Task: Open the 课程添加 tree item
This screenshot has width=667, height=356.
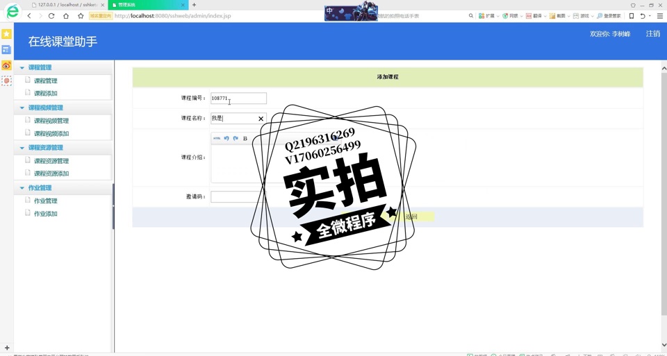Action: point(46,94)
